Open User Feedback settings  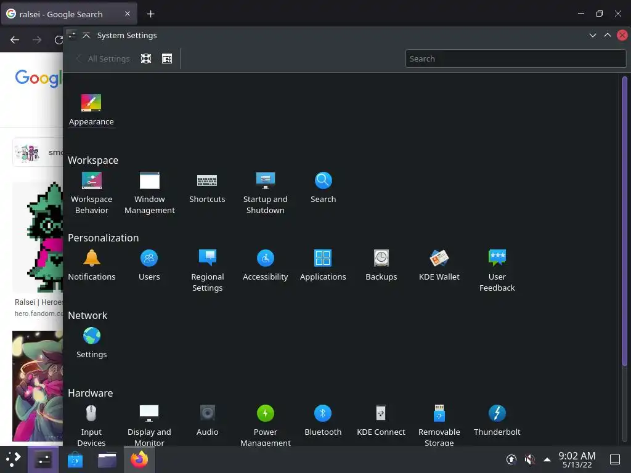click(497, 271)
